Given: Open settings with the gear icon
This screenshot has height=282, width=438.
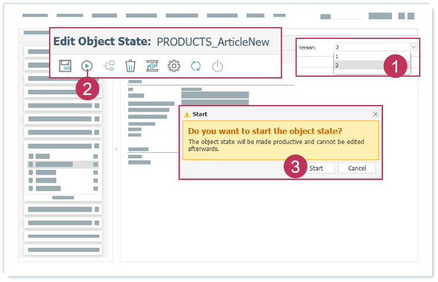Looking at the screenshot, I should (x=174, y=65).
